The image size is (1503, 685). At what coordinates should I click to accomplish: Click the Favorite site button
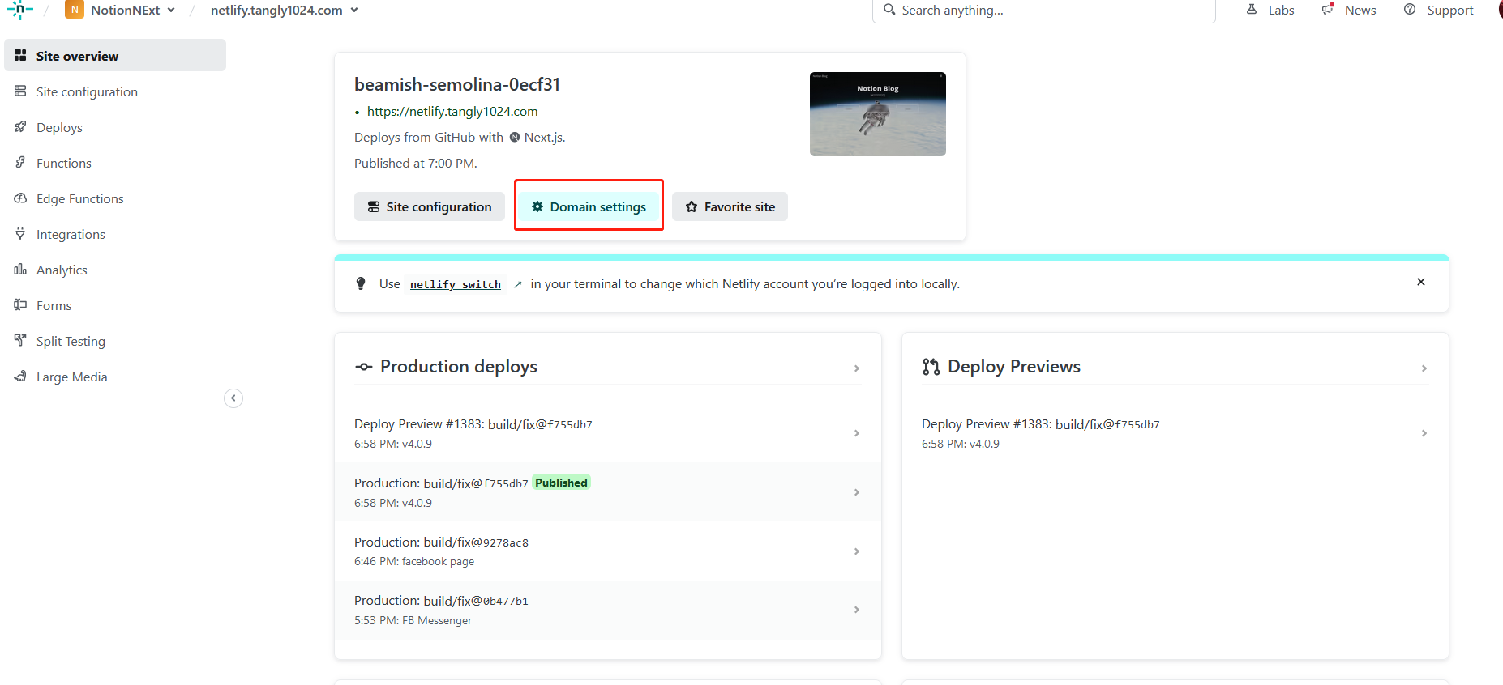coord(730,206)
